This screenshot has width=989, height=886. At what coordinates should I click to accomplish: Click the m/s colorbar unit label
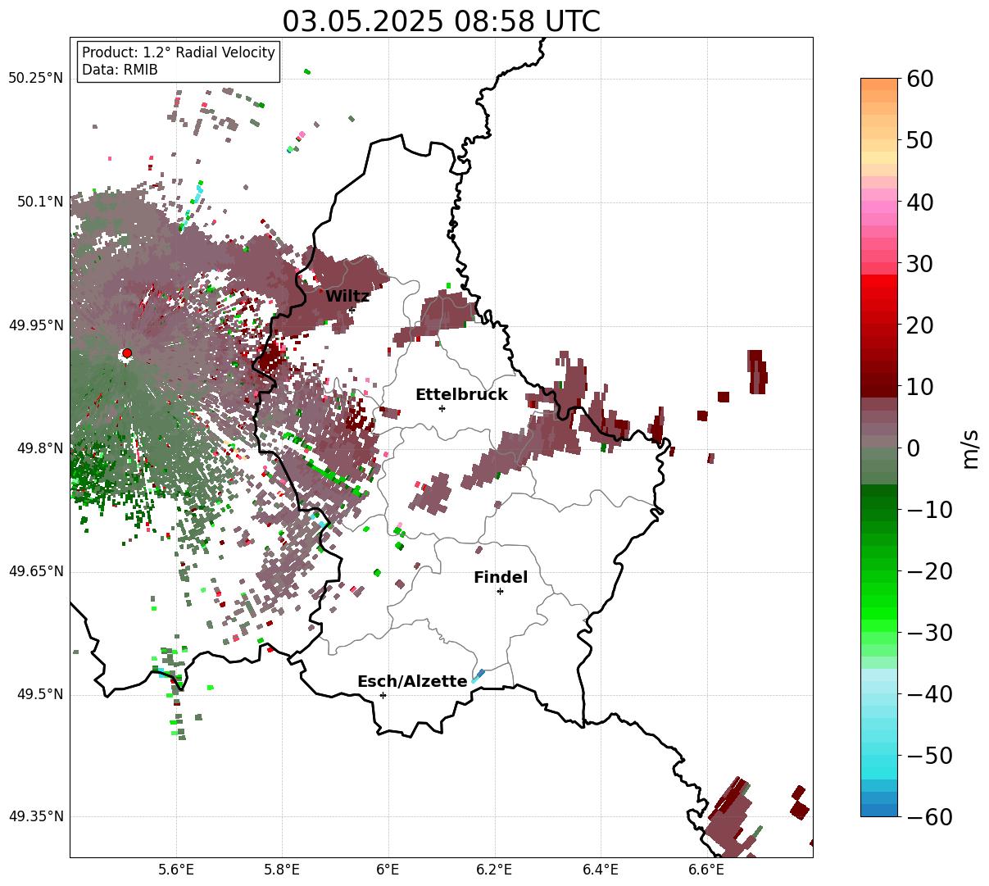[x=970, y=448]
